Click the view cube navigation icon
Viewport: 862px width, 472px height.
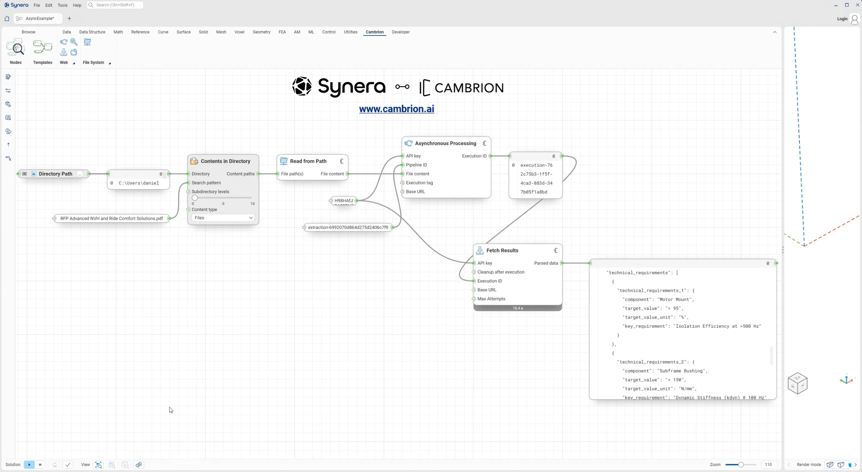pos(797,383)
